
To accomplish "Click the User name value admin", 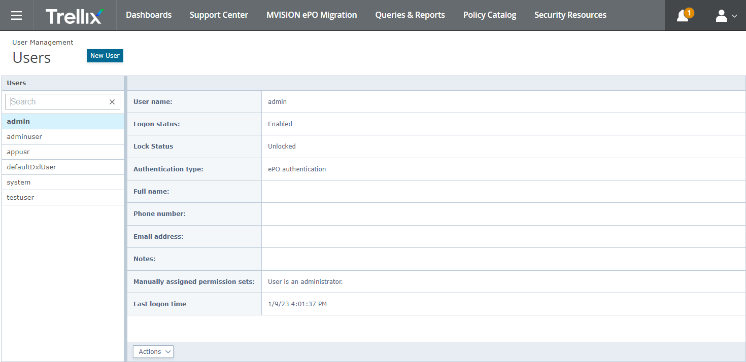I will pos(278,102).
